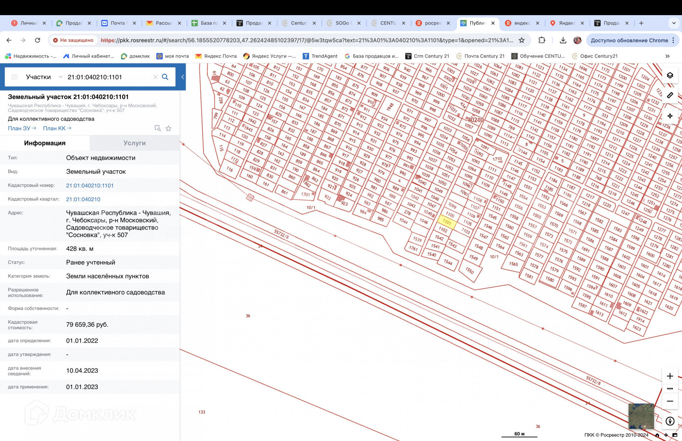Image resolution: width=682 pixels, height=441 pixels.
Task: Select the ruler measurement tool
Action: [x=670, y=96]
